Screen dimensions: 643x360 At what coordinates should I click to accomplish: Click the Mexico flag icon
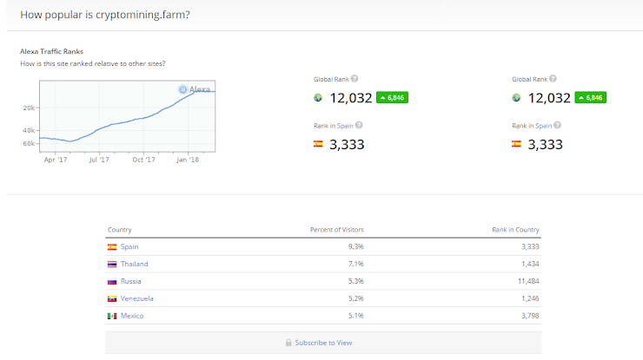point(112,316)
